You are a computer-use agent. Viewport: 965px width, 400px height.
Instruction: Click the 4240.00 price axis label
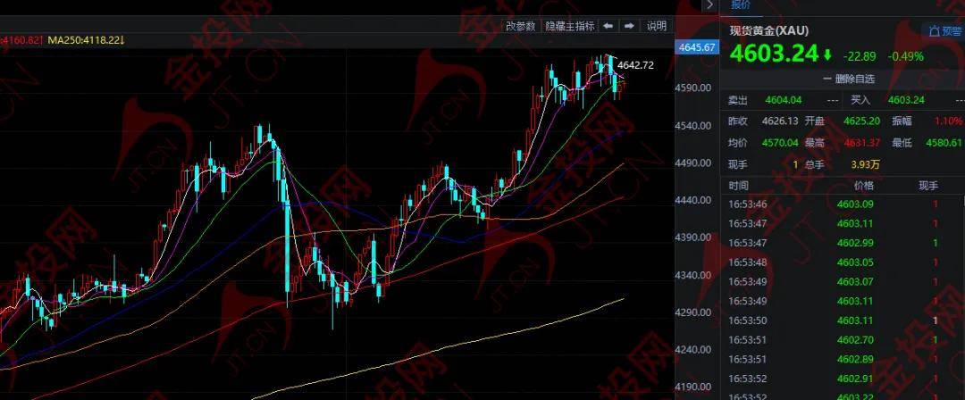pos(695,349)
